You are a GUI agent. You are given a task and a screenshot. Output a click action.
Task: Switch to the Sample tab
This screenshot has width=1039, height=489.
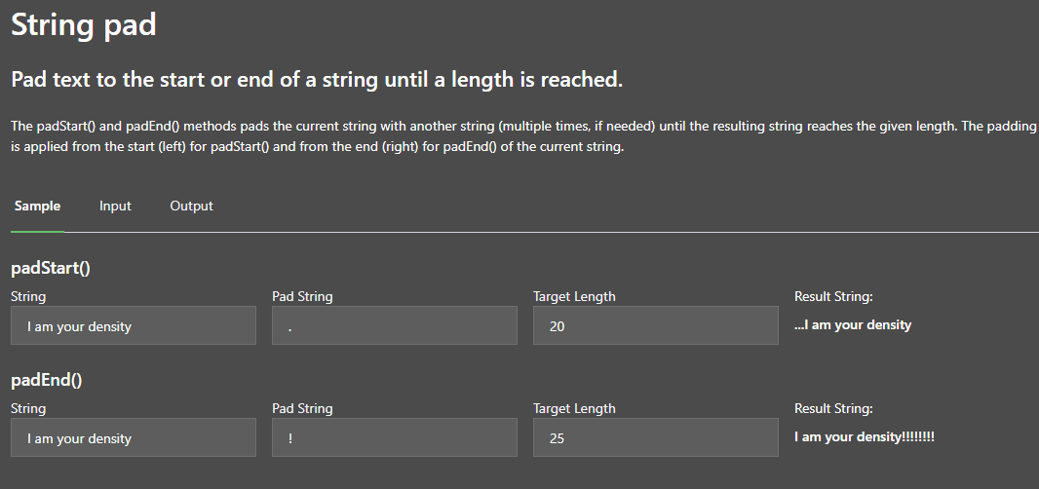(38, 207)
